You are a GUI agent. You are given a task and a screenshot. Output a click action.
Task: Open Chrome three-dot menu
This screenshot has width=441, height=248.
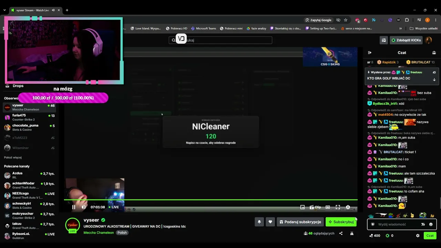[436, 20]
